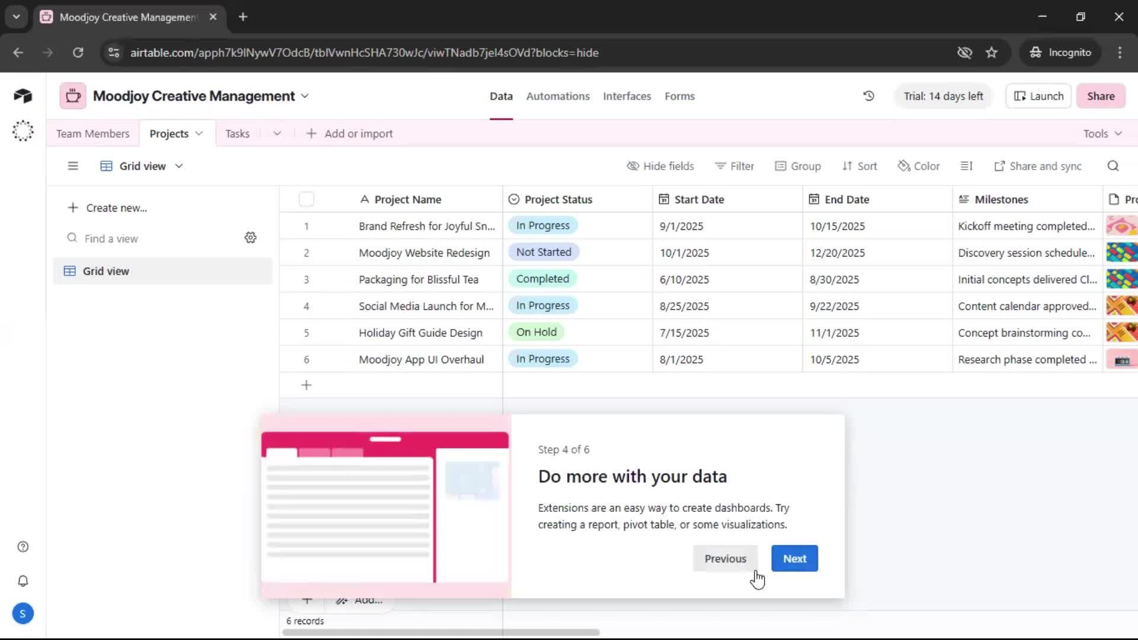
Task: Click the dotted circle Omni icon in sidebar
Action: coord(23,131)
